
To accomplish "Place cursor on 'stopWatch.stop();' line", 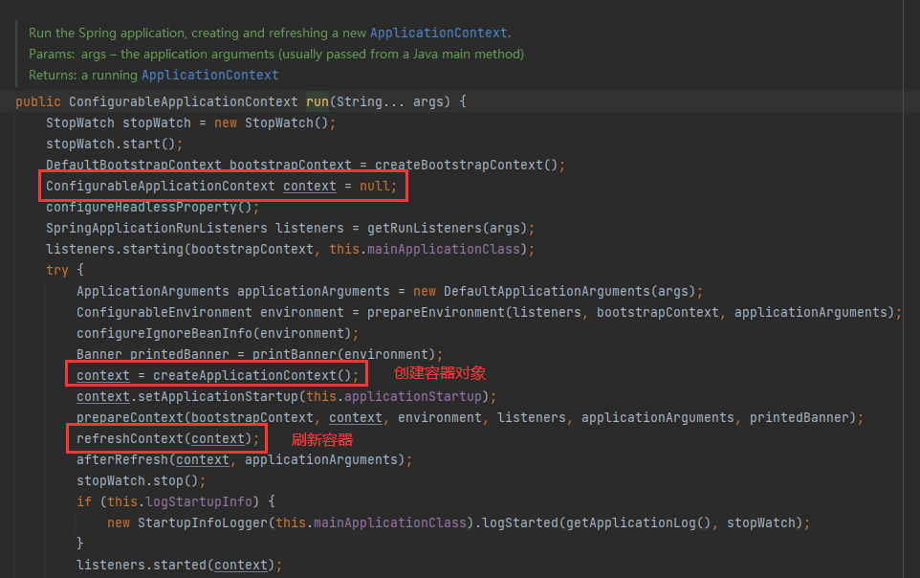I will coord(141,481).
